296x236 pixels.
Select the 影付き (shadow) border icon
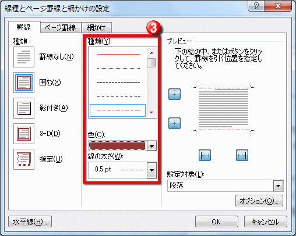[24, 108]
